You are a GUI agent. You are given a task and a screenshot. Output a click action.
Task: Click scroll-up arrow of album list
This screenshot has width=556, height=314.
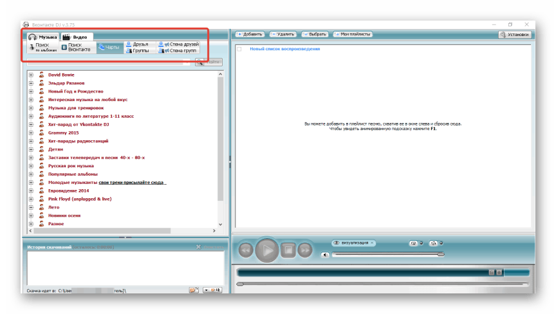pos(220,74)
